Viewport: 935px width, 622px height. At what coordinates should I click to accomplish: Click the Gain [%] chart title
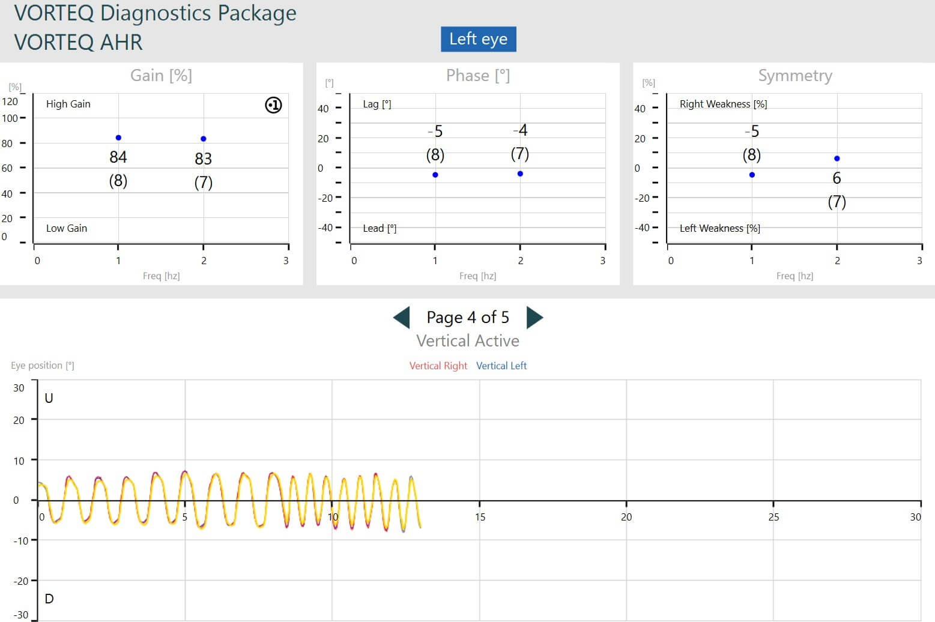pyautogui.click(x=161, y=76)
